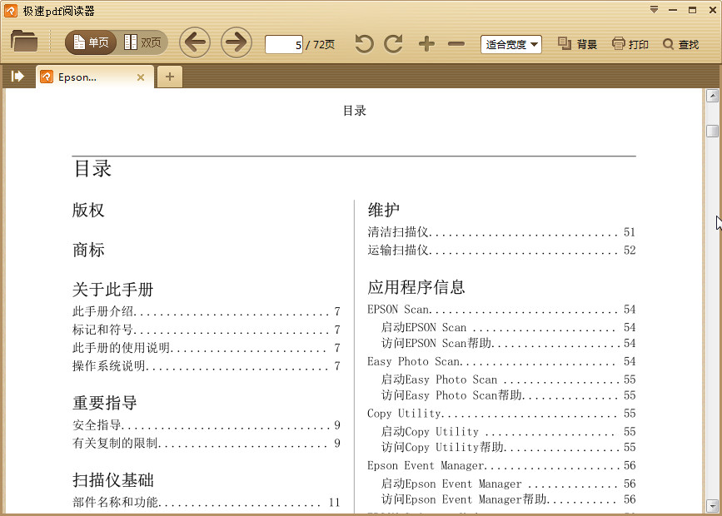722x516 pixels.
Task: Switch to double page view (双页)
Action: coord(142,42)
